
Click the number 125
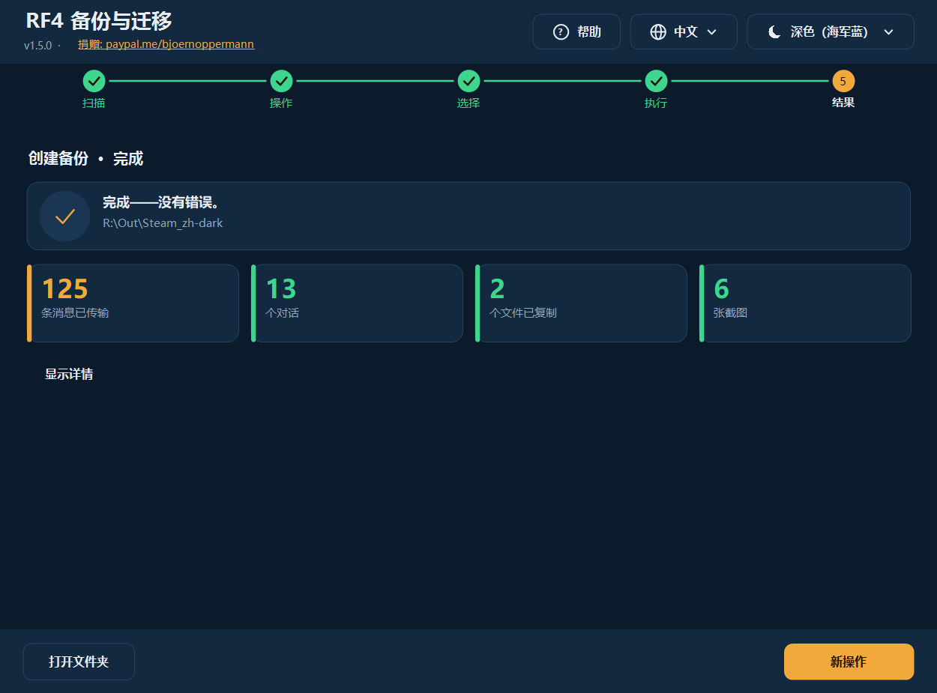click(64, 289)
